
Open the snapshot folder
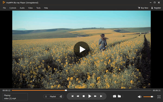[119, 96]
